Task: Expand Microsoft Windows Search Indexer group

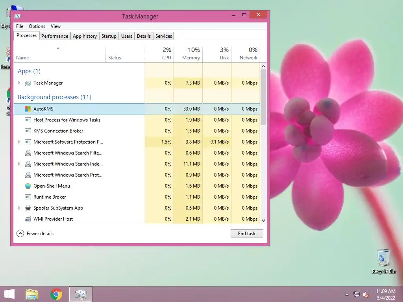Action: click(x=19, y=164)
